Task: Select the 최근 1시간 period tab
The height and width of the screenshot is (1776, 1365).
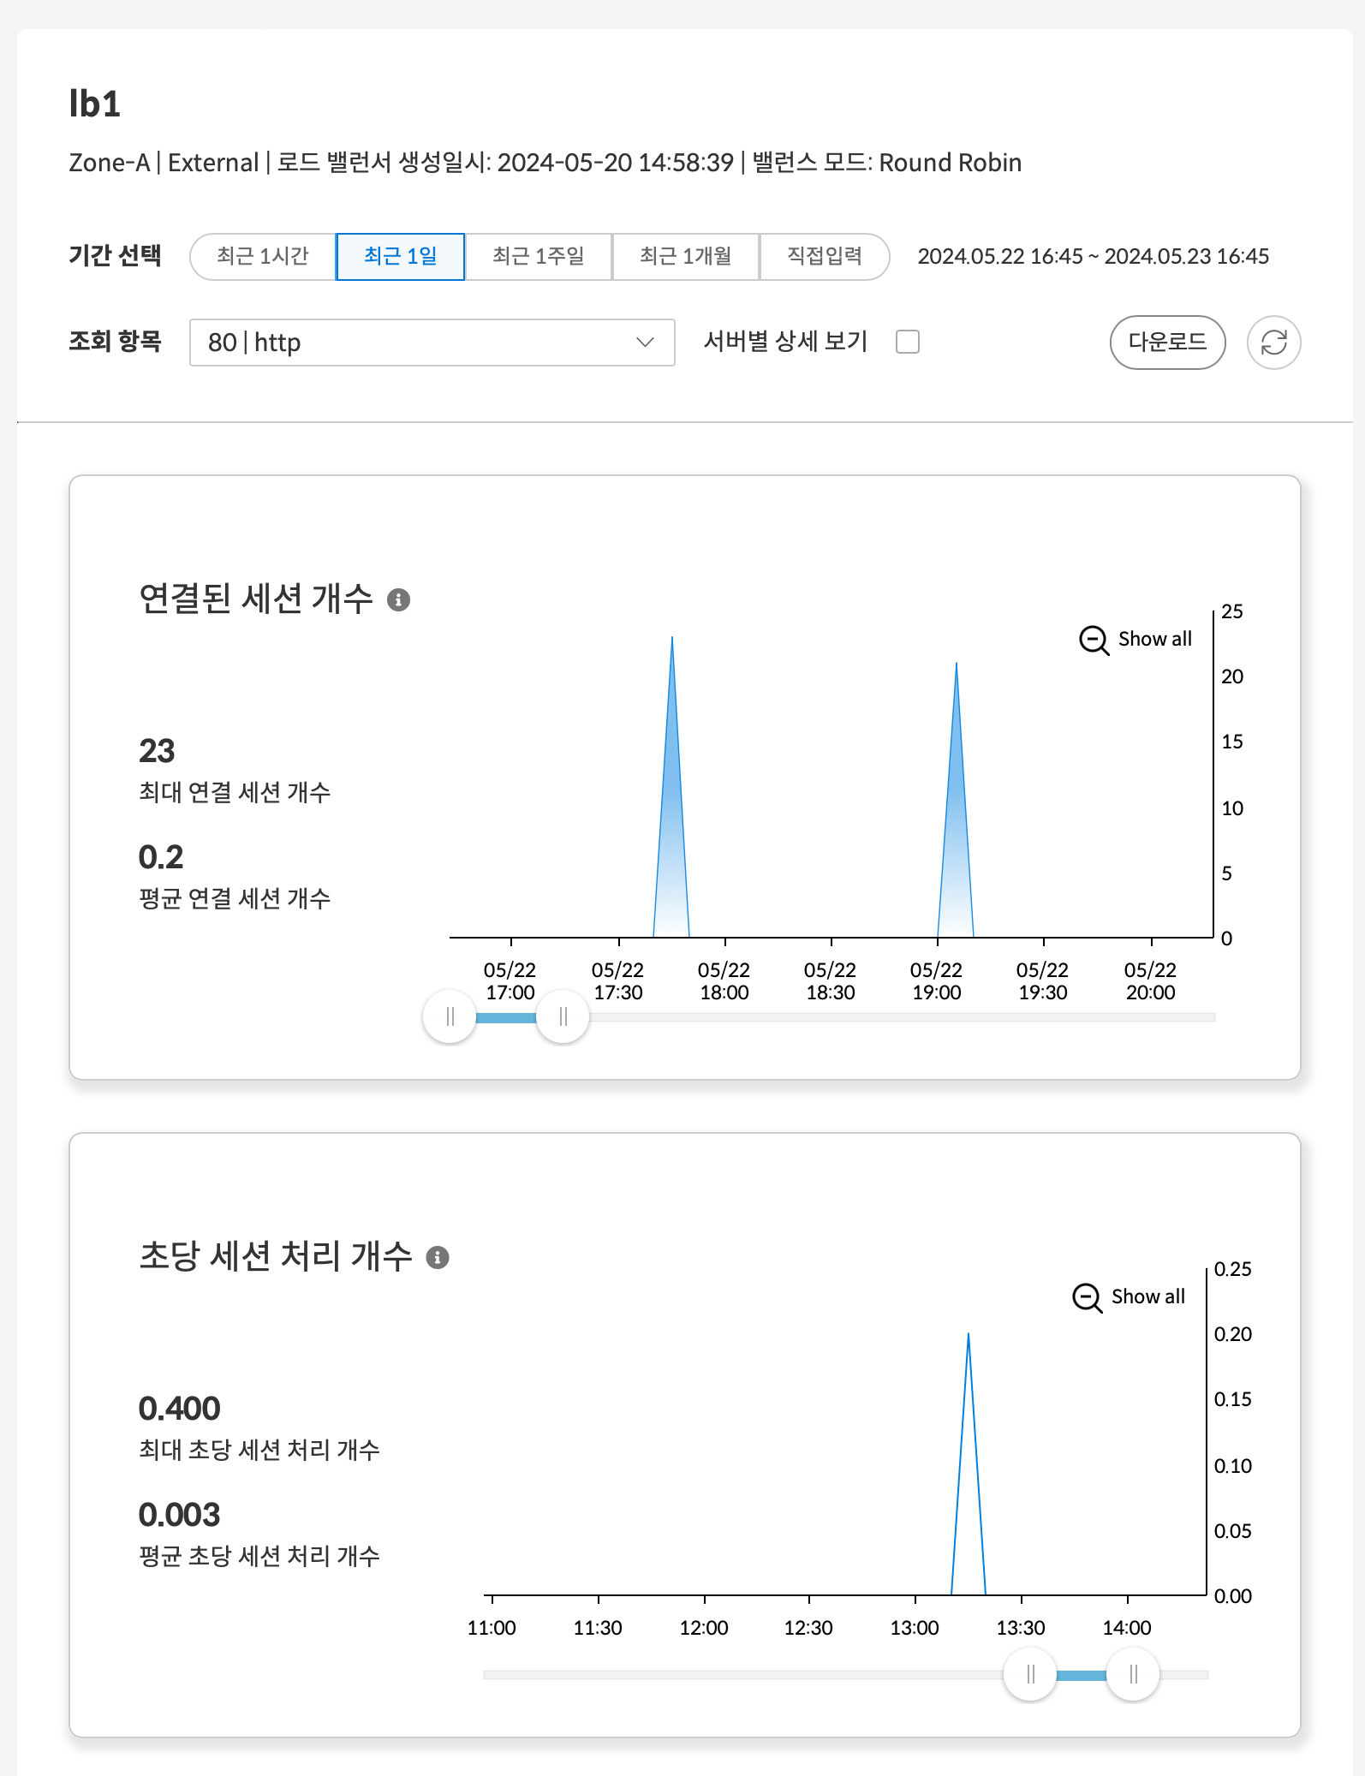Action: pyautogui.click(x=263, y=256)
